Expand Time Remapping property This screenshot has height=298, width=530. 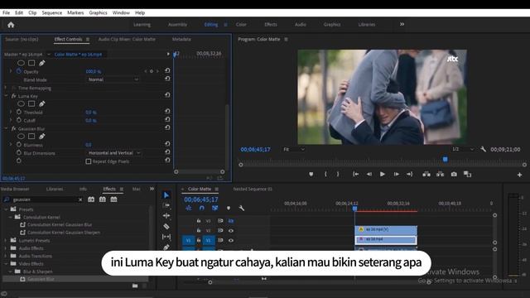6,88
